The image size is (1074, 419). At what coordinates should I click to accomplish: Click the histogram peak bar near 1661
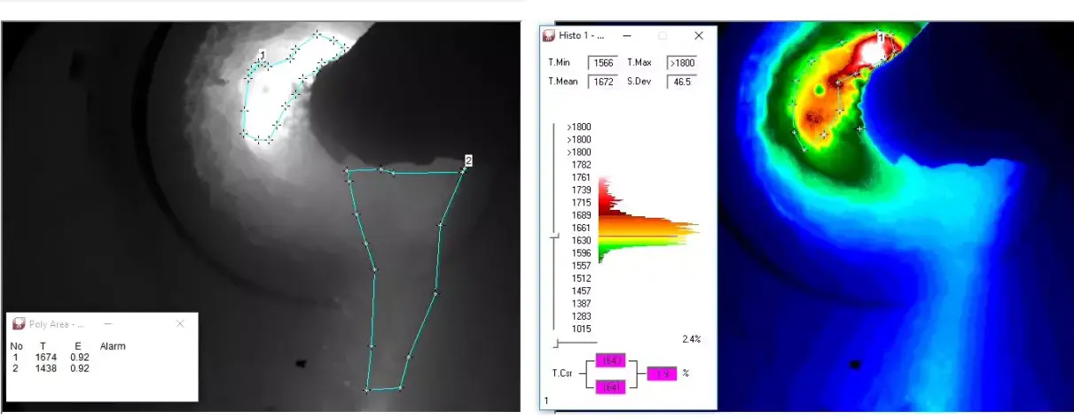647,229
